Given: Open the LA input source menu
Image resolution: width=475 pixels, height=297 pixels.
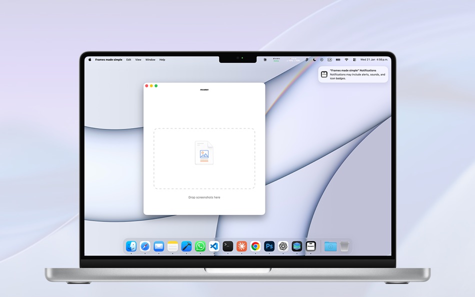Looking at the screenshot, I should 329,59.
